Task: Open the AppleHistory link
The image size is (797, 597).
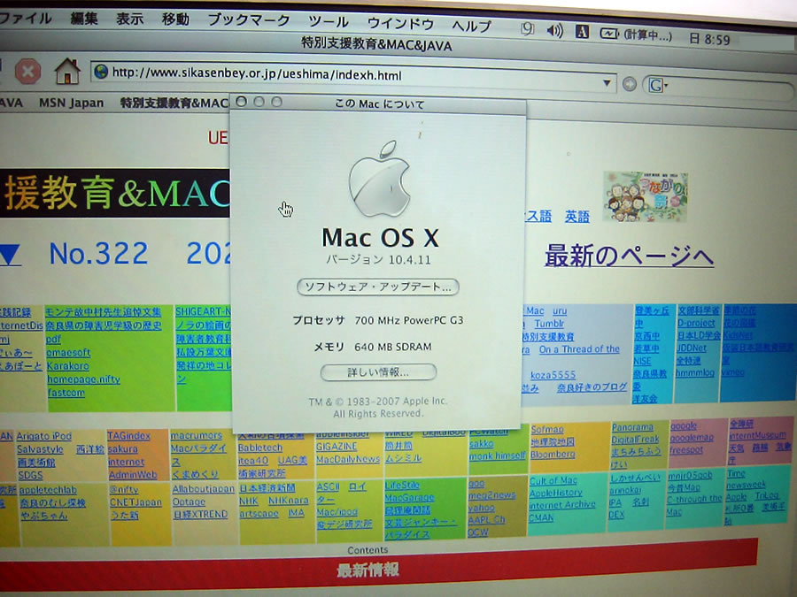Action: click(x=555, y=493)
